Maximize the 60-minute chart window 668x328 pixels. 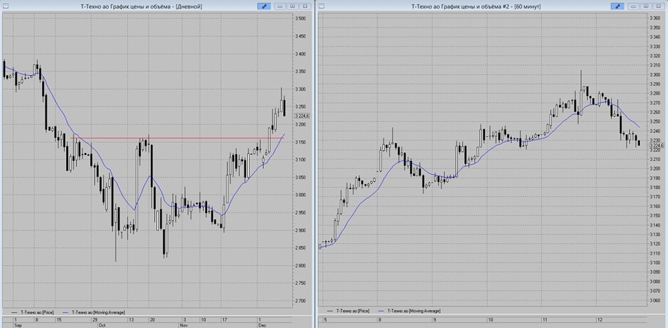[x=645, y=7]
